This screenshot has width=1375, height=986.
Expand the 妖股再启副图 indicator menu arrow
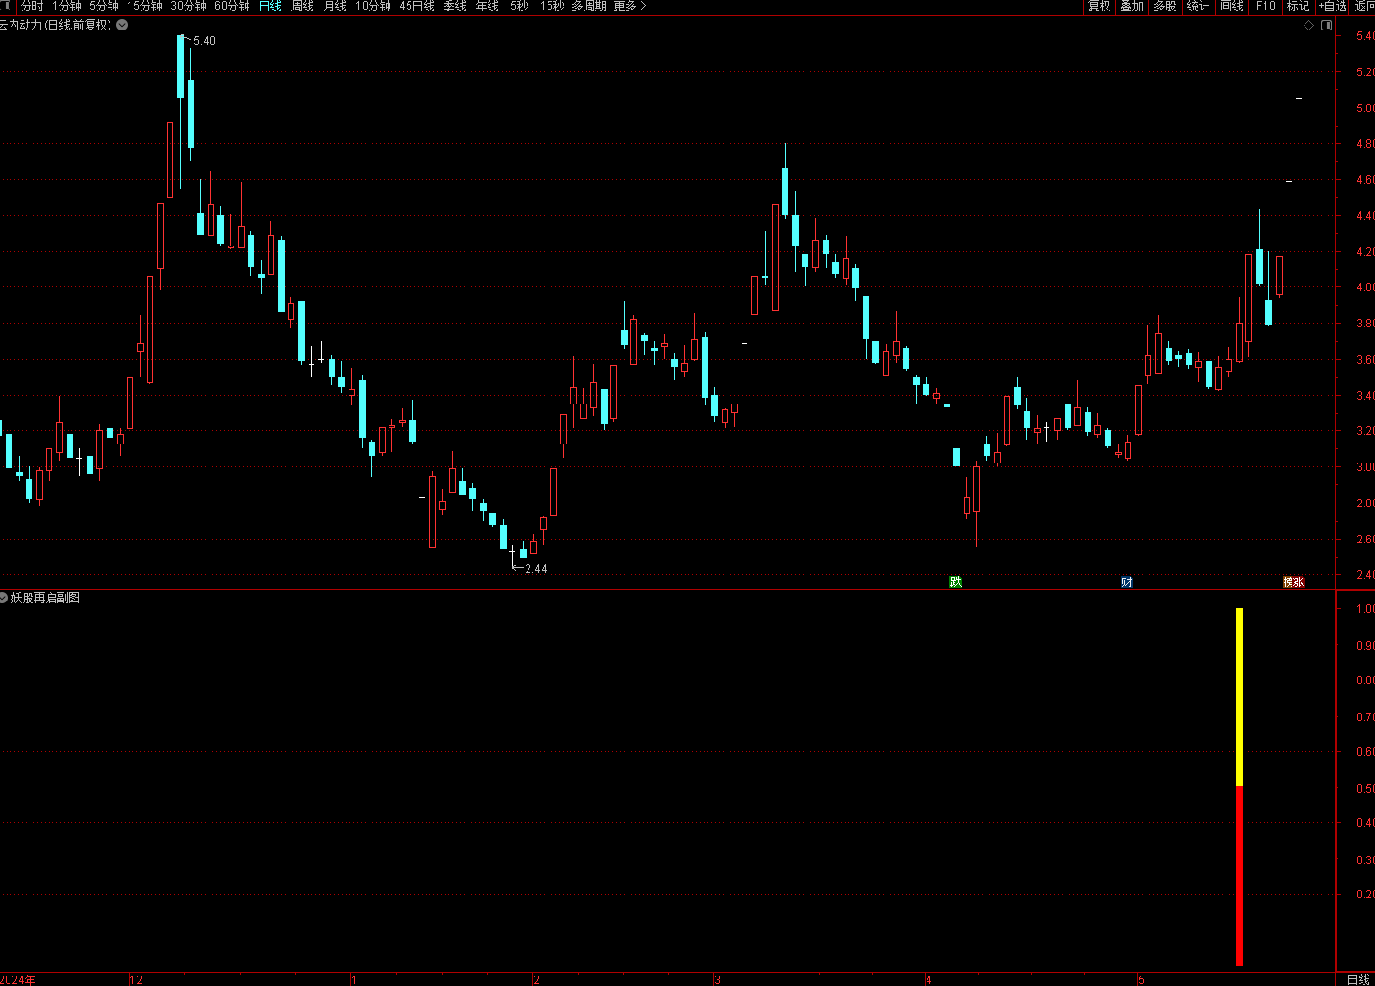[4, 598]
